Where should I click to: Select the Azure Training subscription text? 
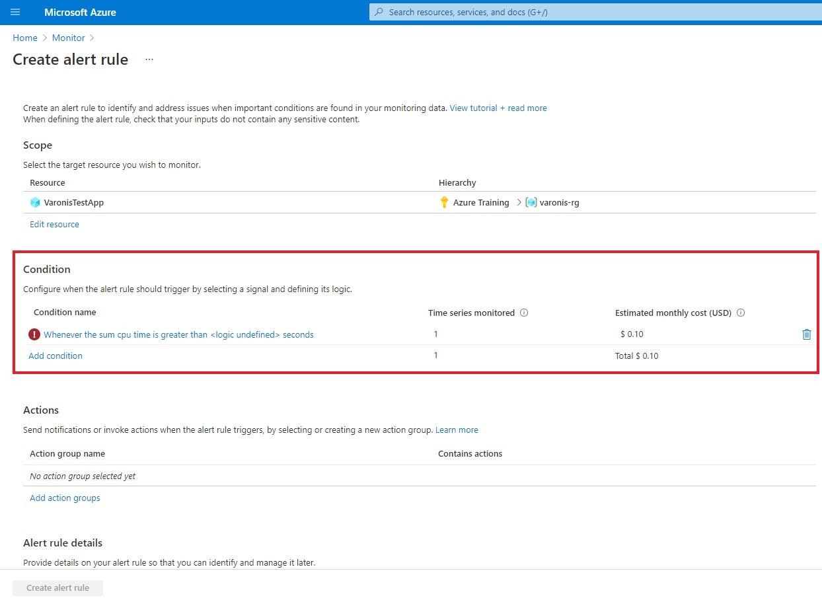click(481, 202)
